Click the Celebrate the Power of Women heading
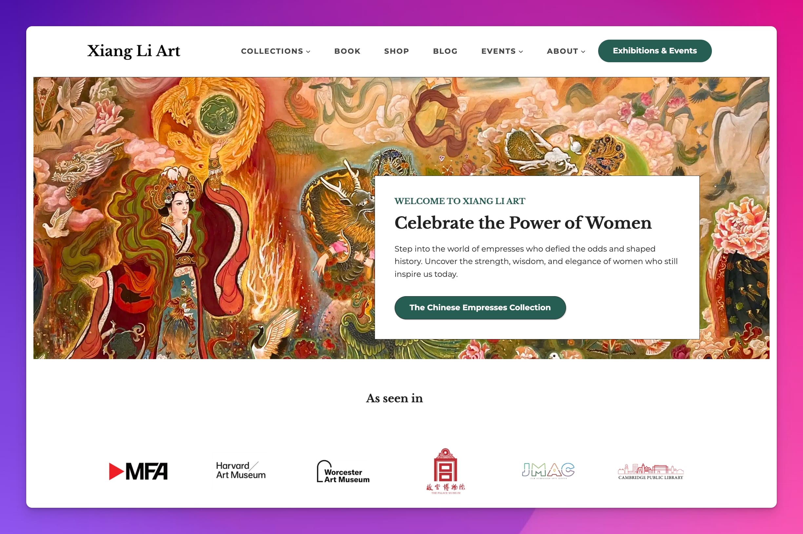The image size is (803, 534). tap(523, 223)
